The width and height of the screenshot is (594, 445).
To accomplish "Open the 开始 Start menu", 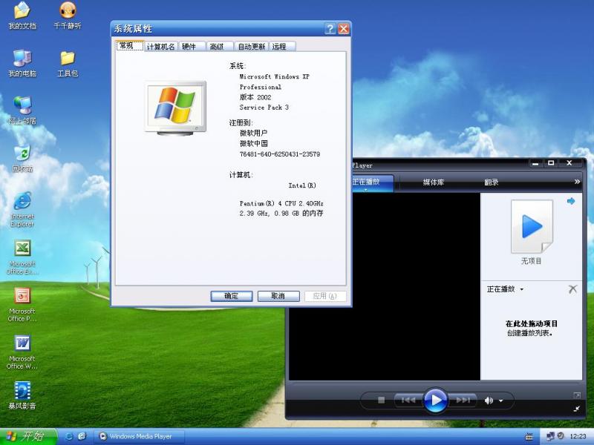I will click(29, 436).
